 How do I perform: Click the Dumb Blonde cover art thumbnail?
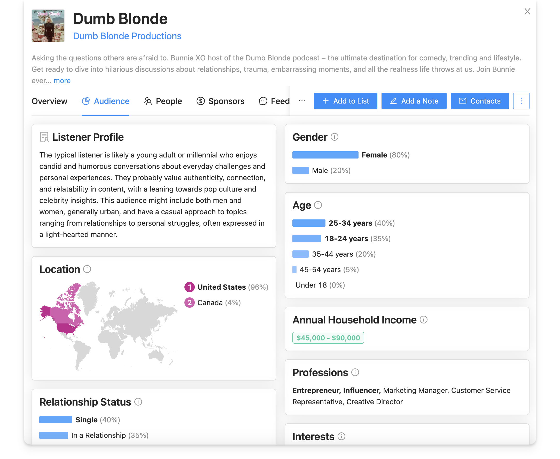[x=48, y=25]
